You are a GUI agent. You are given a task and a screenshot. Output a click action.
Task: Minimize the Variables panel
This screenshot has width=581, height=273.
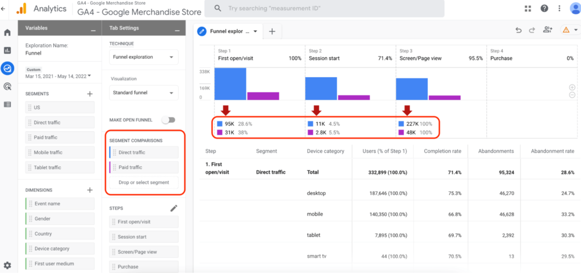click(93, 31)
